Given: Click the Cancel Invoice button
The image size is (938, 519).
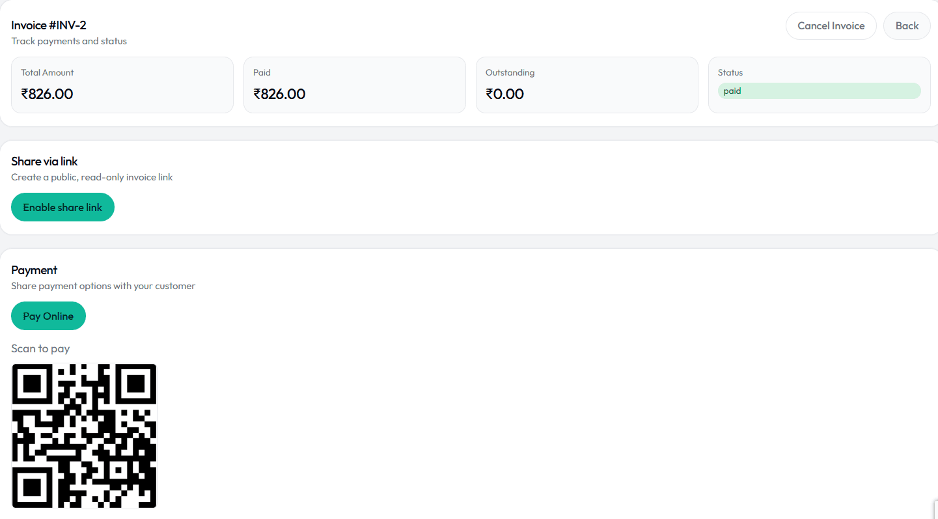Looking at the screenshot, I should tap(831, 25).
